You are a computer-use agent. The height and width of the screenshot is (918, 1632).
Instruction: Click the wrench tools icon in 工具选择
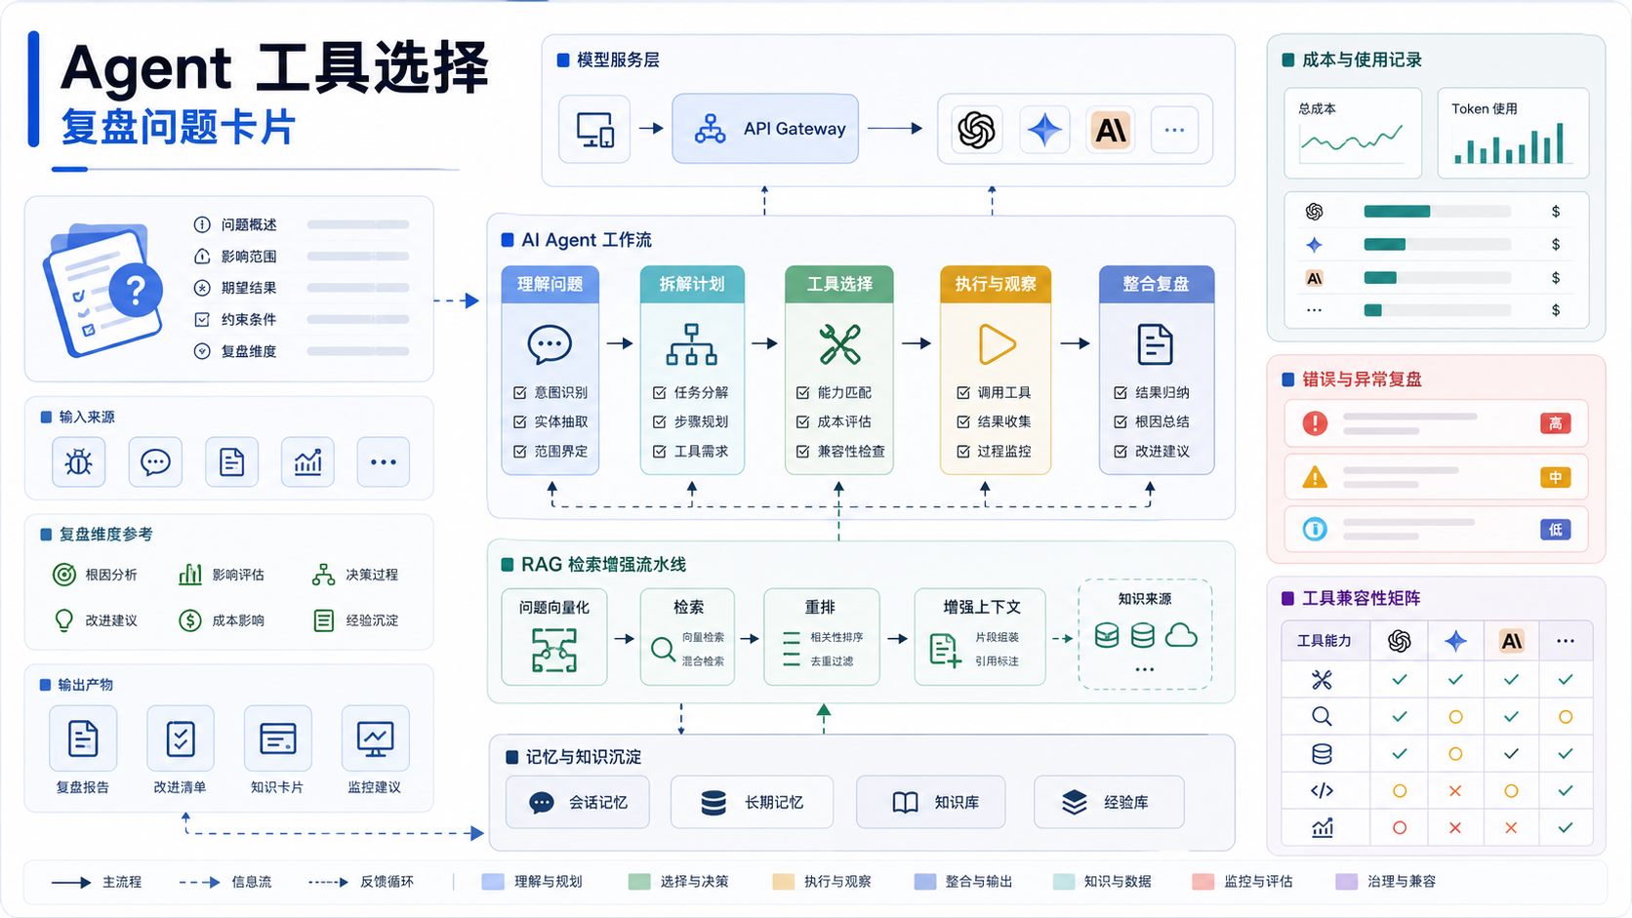click(x=839, y=344)
